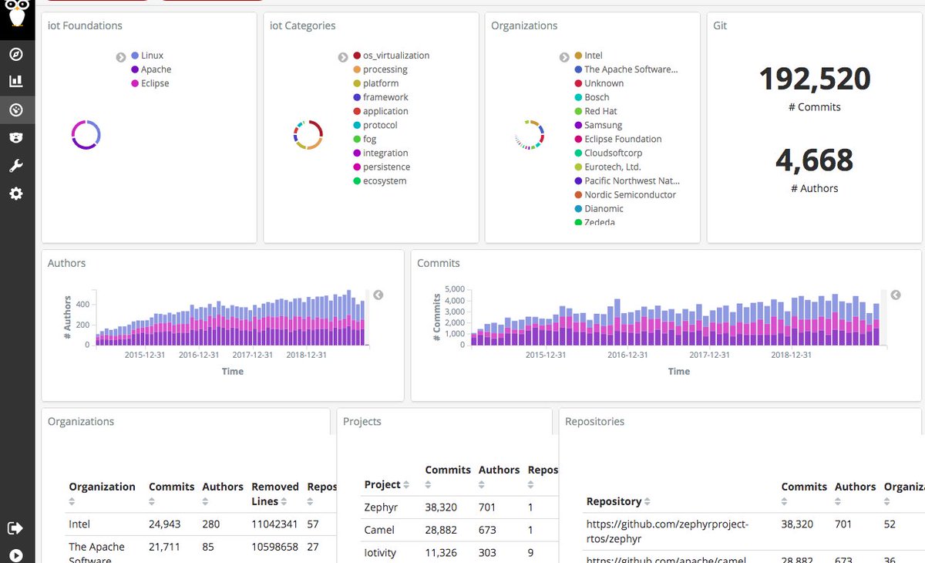Sort Projects table by Commits column
Screen dimensions: 925x563
pyautogui.click(x=428, y=485)
